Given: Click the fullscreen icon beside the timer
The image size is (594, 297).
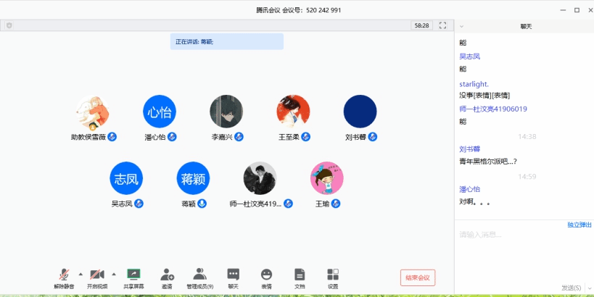Looking at the screenshot, I should click(442, 25).
